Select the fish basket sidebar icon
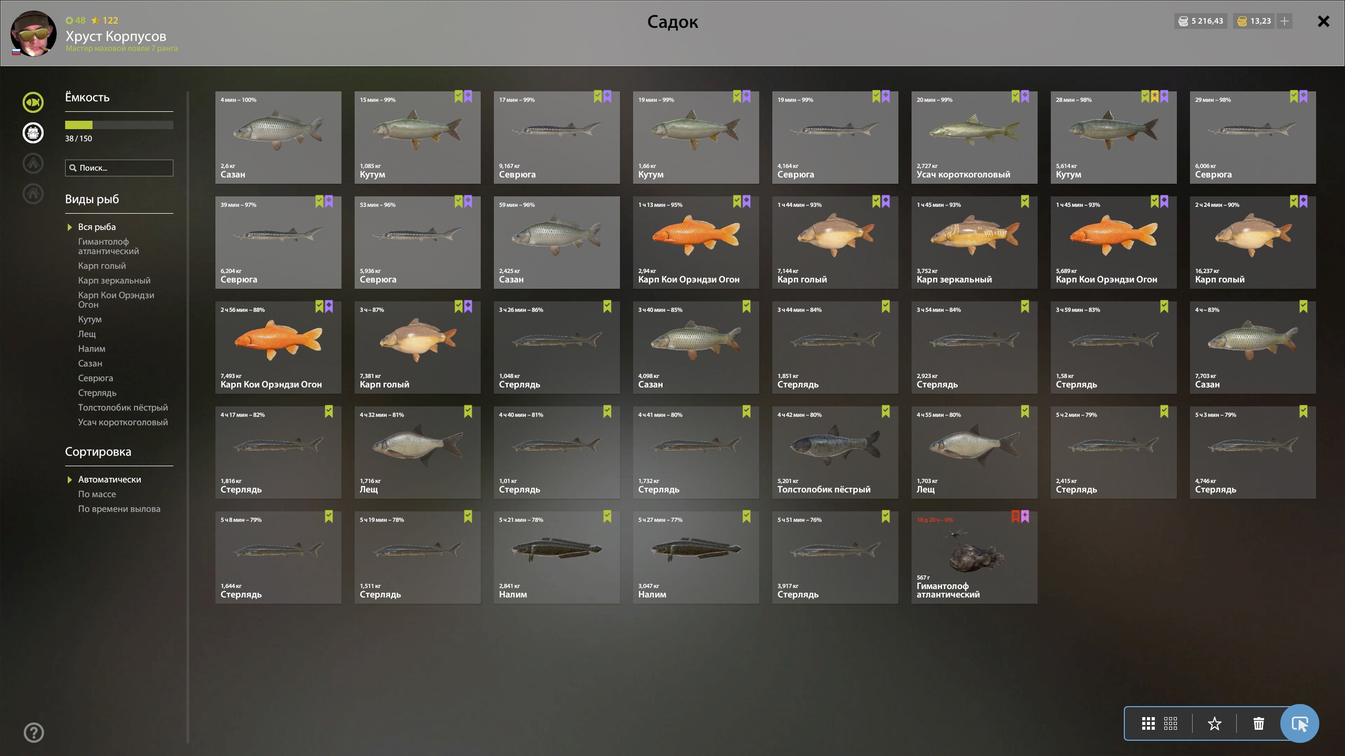Viewport: 1345px width, 756px height. coord(33,133)
